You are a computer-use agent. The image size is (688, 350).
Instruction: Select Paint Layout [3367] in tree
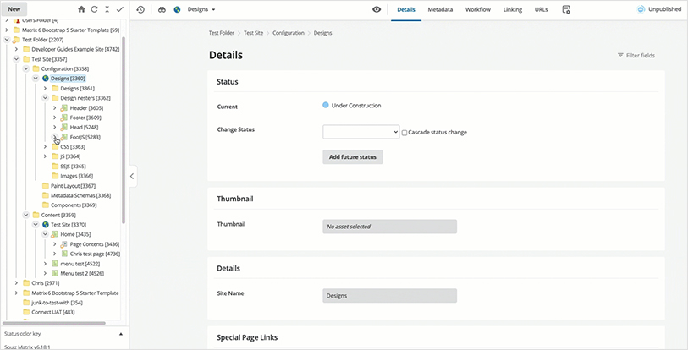coord(73,186)
